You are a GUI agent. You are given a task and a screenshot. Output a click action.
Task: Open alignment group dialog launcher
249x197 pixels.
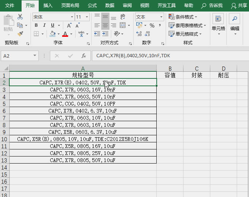(x=130, y=43)
